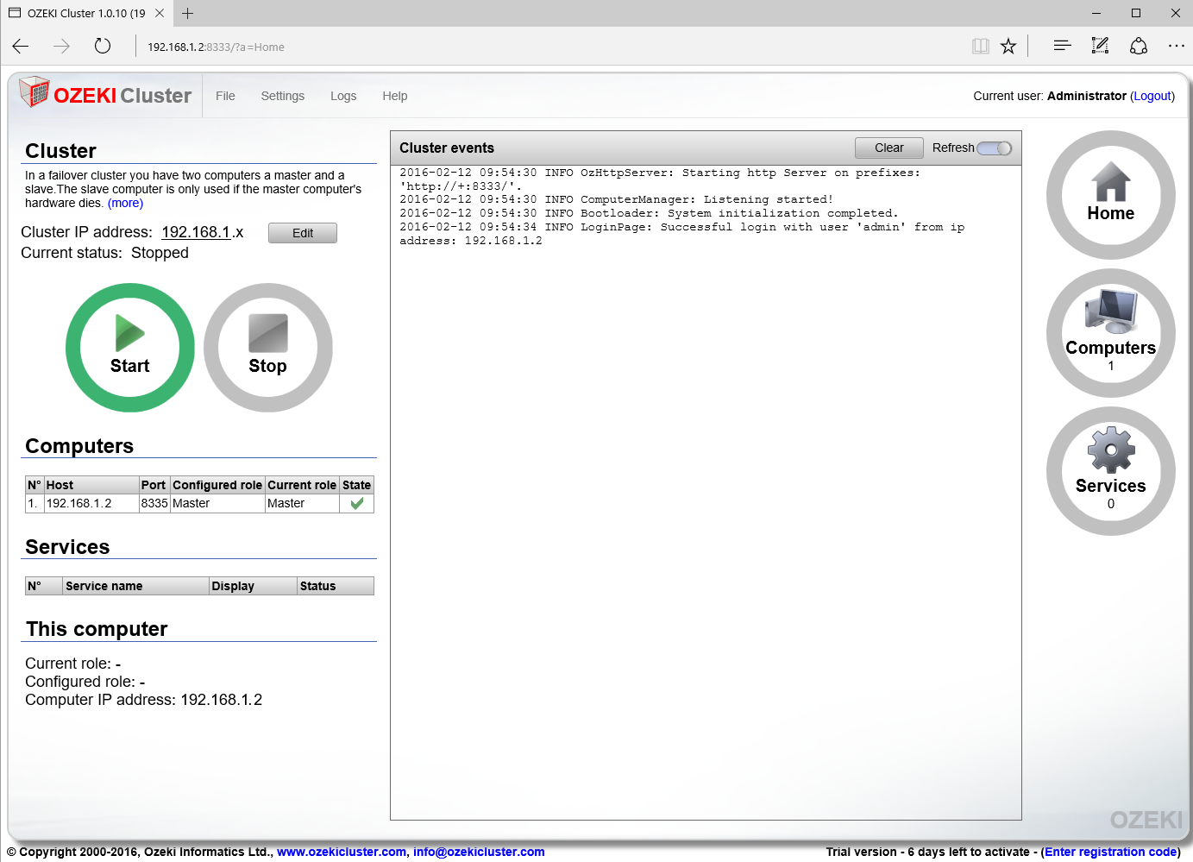This screenshot has width=1193, height=862.
Task: Click the Configured role column header
Action: (217, 485)
